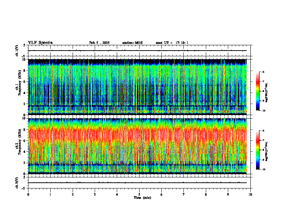282x218 pixels.
Task: Click the 'Time (min)' axis label
Action: (x=142, y=198)
